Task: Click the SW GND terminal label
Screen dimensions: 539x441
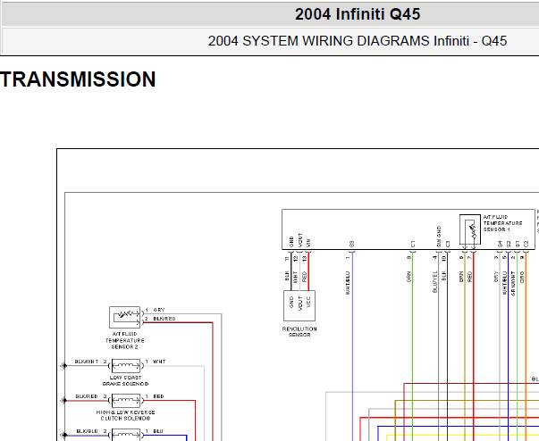Action: pyautogui.click(x=439, y=237)
